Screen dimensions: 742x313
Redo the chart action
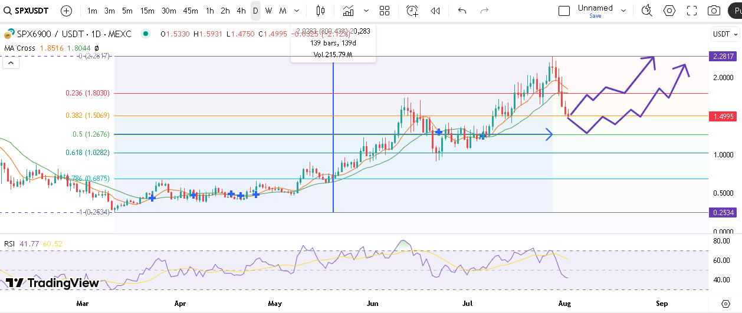(485, 11)
